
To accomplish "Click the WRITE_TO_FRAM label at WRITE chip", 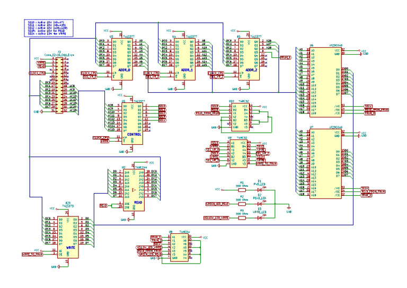I will click(32, 254).
